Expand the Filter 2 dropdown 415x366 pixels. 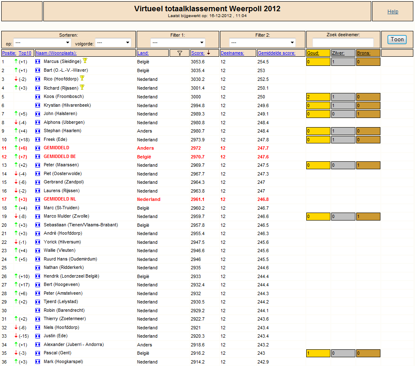point(262,43)
